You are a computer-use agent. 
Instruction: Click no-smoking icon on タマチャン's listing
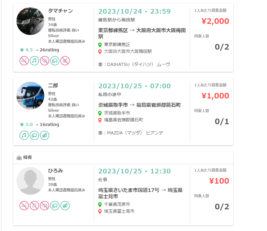24,61
